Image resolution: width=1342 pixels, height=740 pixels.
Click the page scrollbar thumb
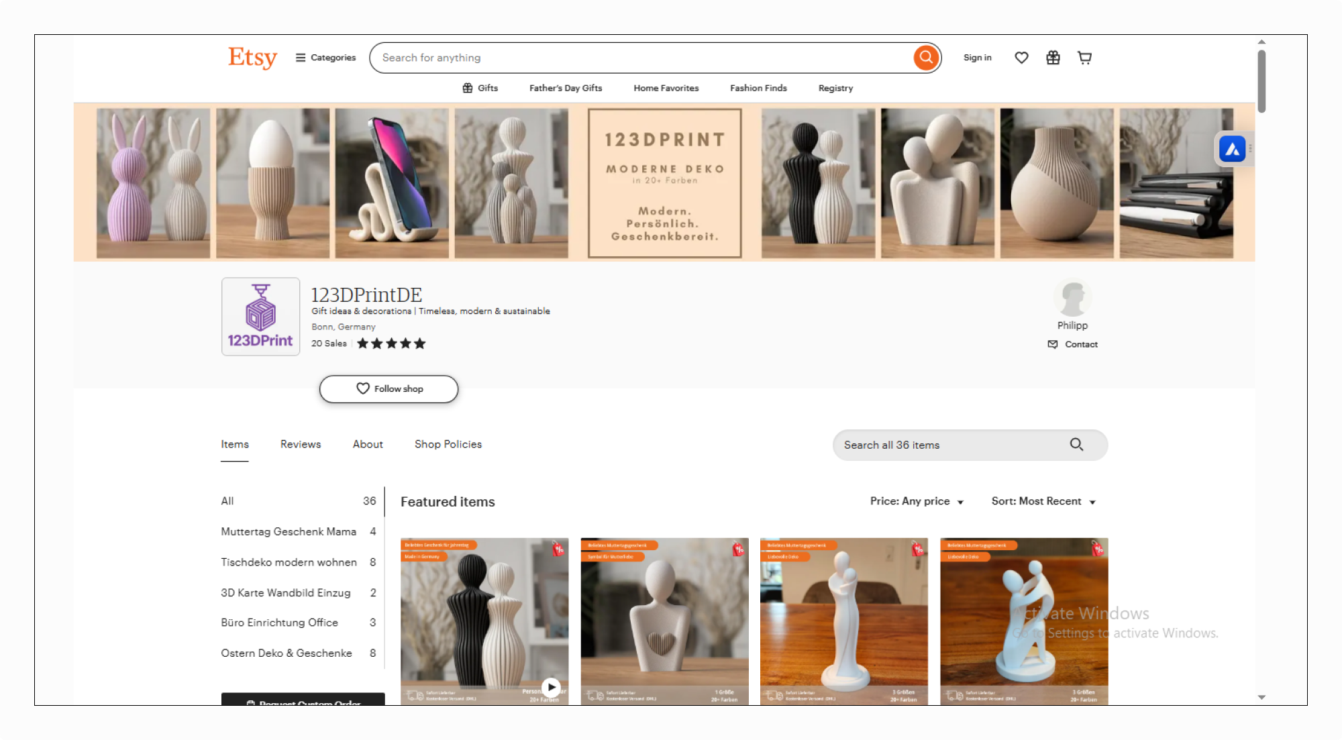[x=1261, y=81]
